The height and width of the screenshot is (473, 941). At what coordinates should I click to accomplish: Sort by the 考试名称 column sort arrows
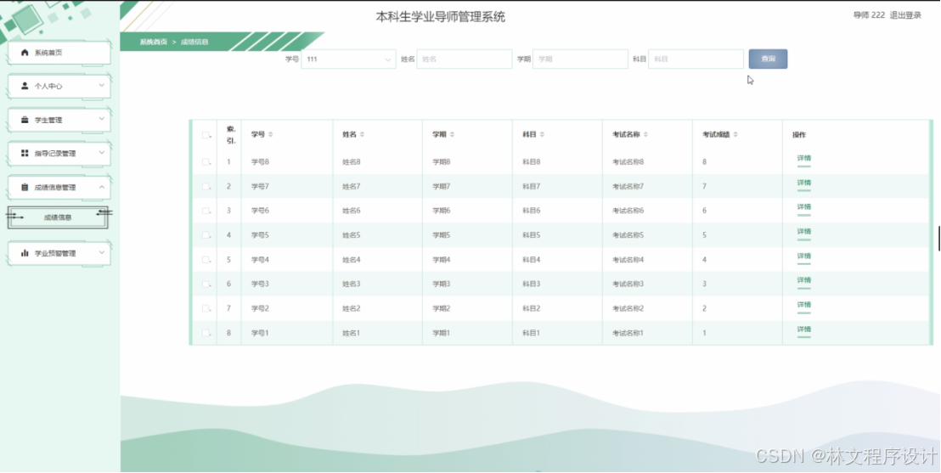tap(645, 134)
